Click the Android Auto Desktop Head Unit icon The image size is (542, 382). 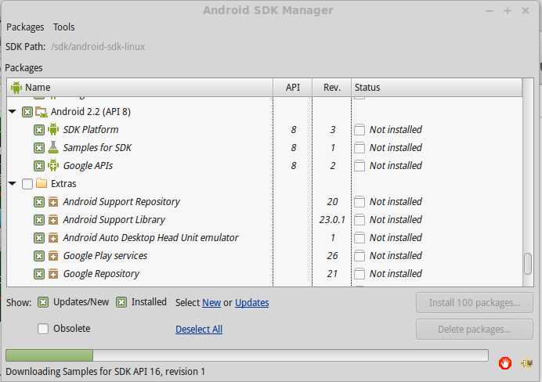tap(53, 238)
